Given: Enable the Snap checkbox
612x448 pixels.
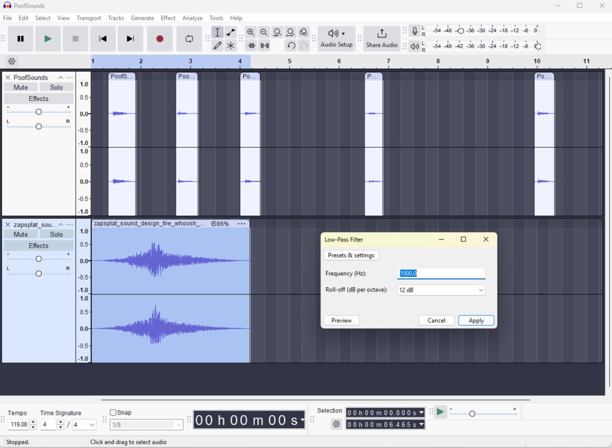Looking at the screenshot, I should click(x=113, y=412).
